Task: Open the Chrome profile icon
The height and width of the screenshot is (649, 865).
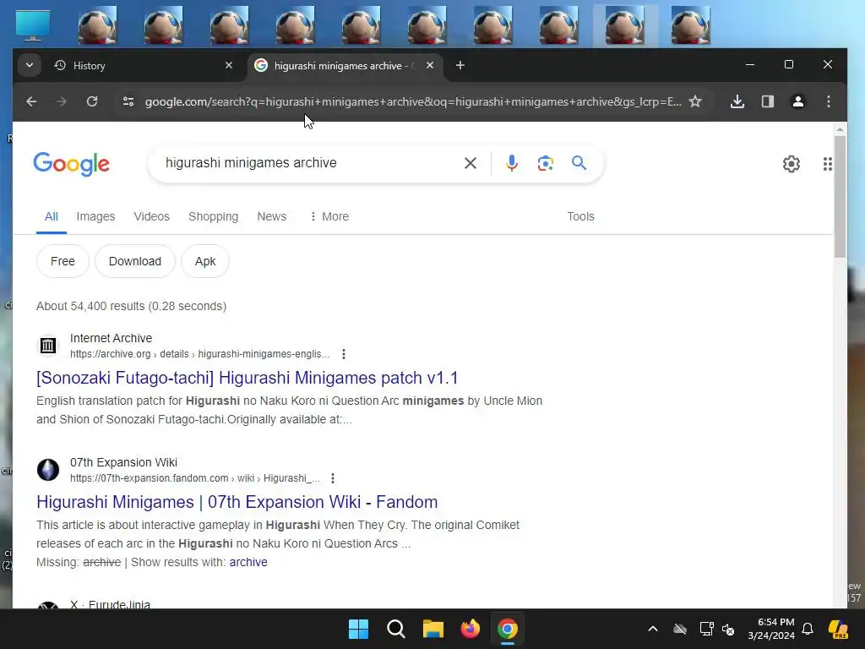Action: pyautogui.click(x=797, y=101)
